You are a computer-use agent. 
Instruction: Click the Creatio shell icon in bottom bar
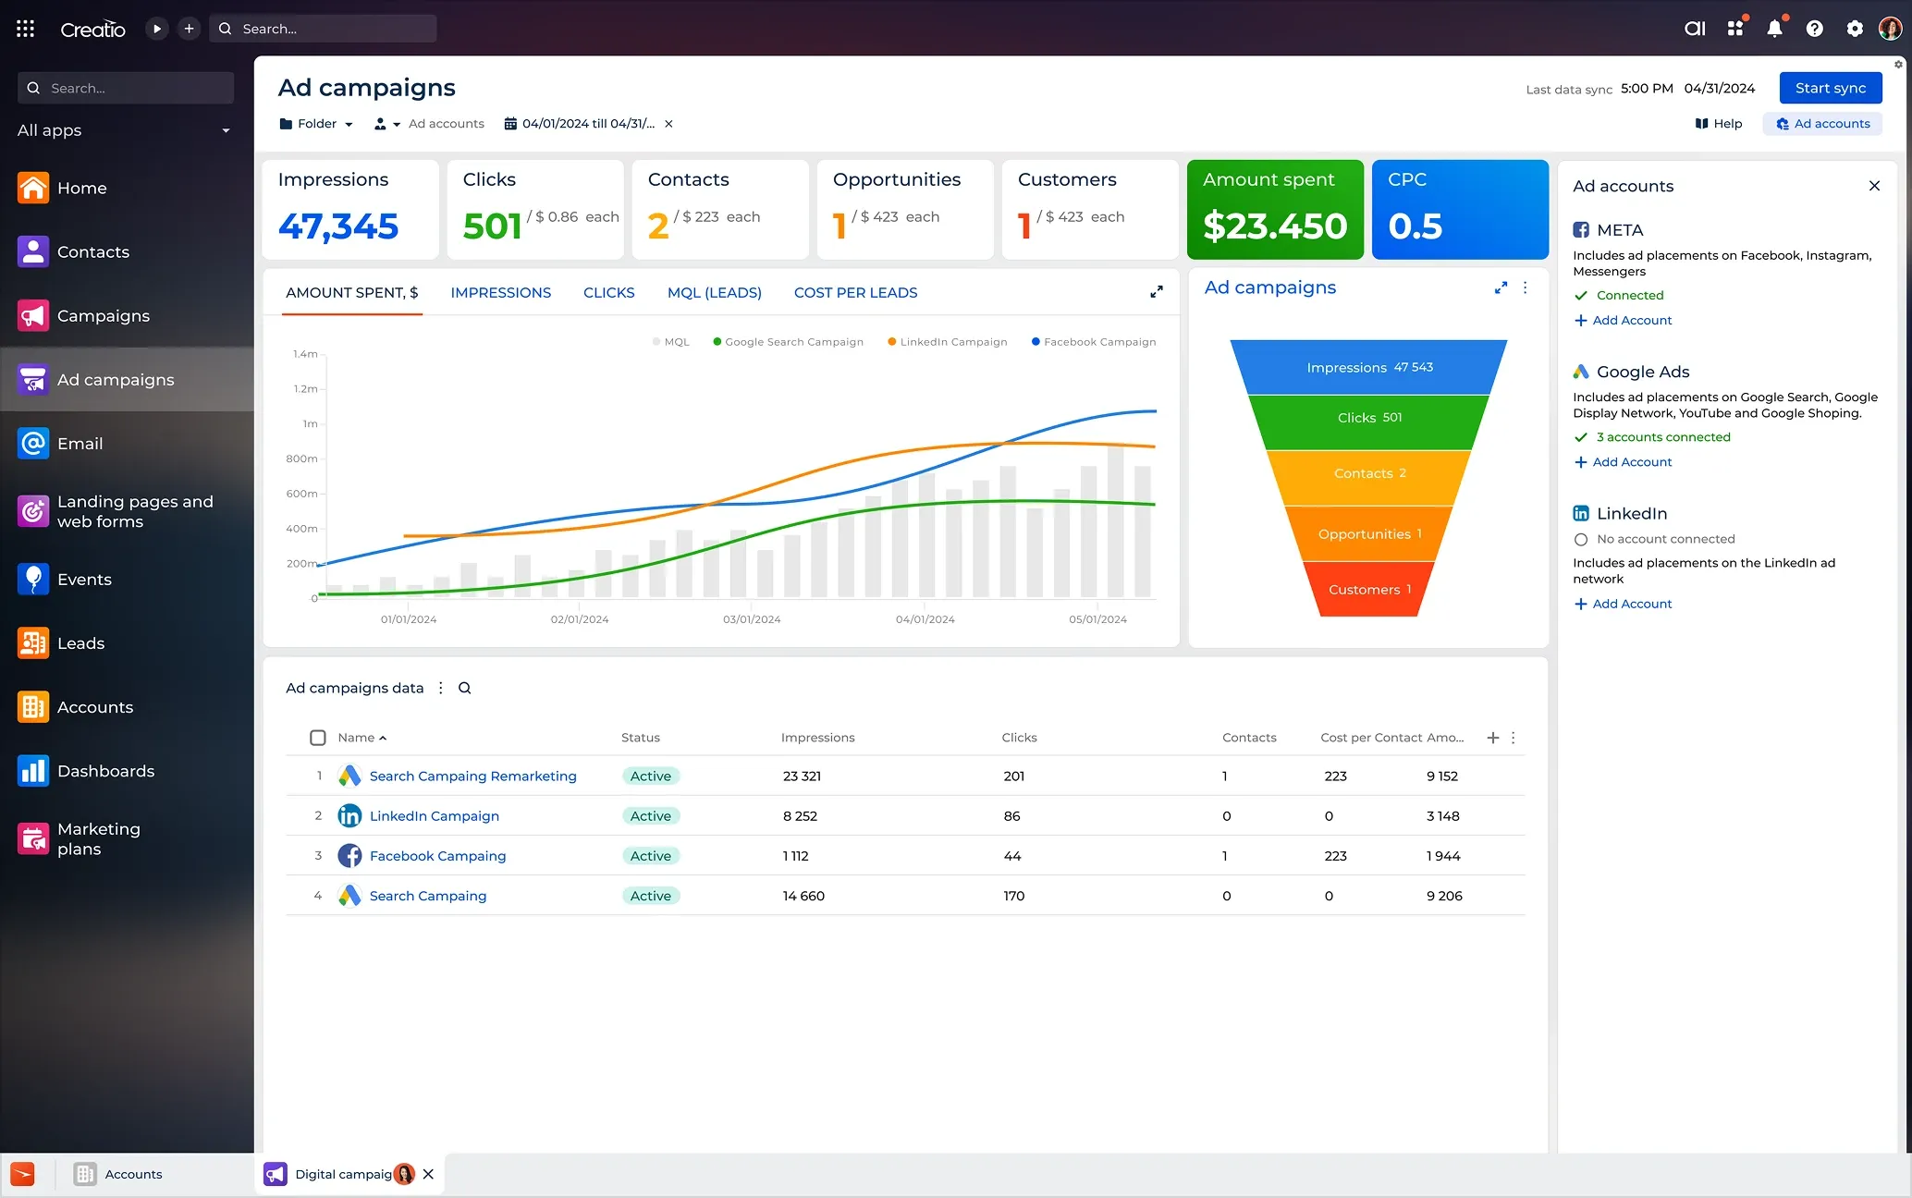(x=22, y=1174)
